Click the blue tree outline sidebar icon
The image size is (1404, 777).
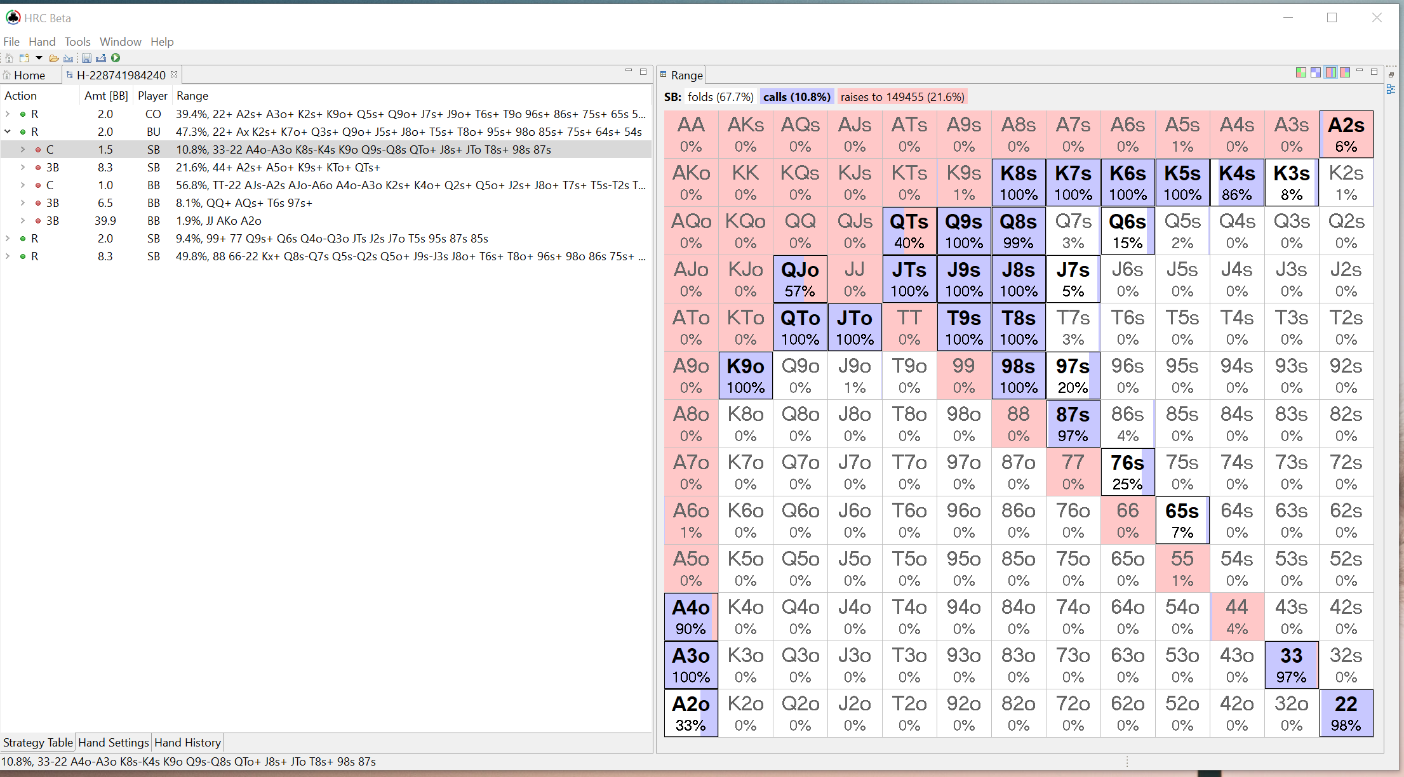click(x=1391, y=90)
